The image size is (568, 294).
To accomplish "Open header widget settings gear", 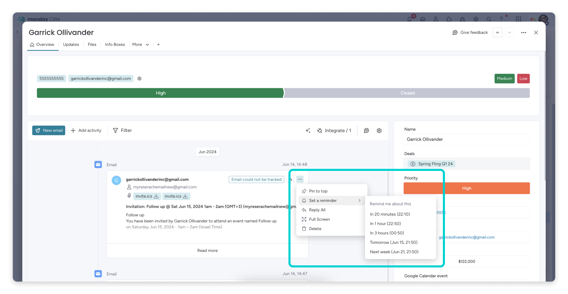I will point(140,79).
